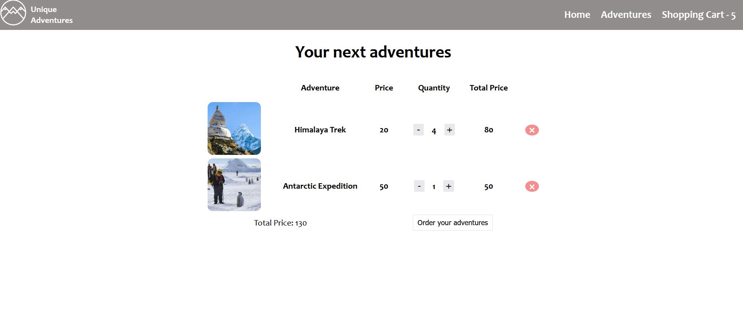The width and height of the screenshot is (743, 328).
Task: Select the Antarctic Expedition product name
Action: click(320, 186)
